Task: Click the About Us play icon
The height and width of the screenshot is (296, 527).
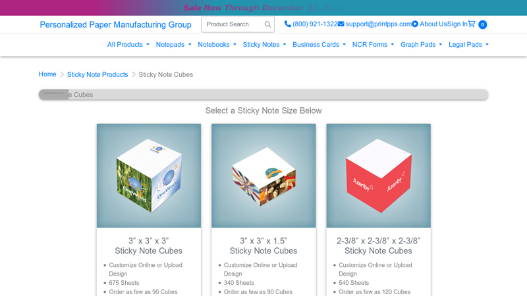Action: pyautogui.click(x=415, y=24)
